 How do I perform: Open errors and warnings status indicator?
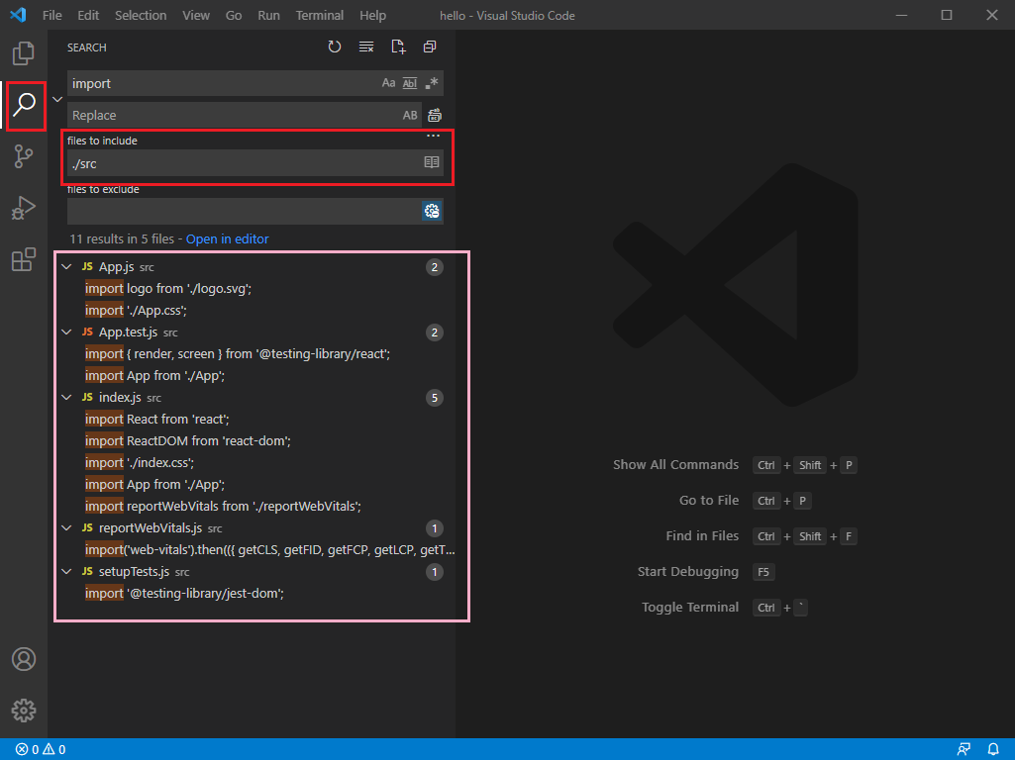pyautogui.click(x=41, y=749)
